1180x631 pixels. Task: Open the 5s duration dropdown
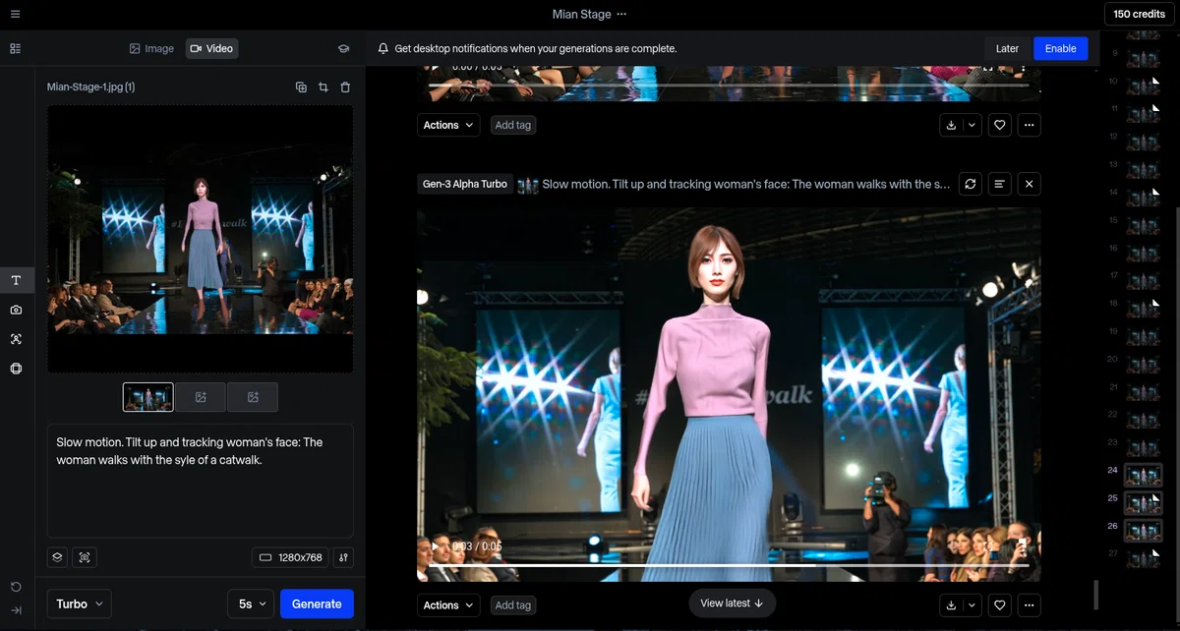251,603
